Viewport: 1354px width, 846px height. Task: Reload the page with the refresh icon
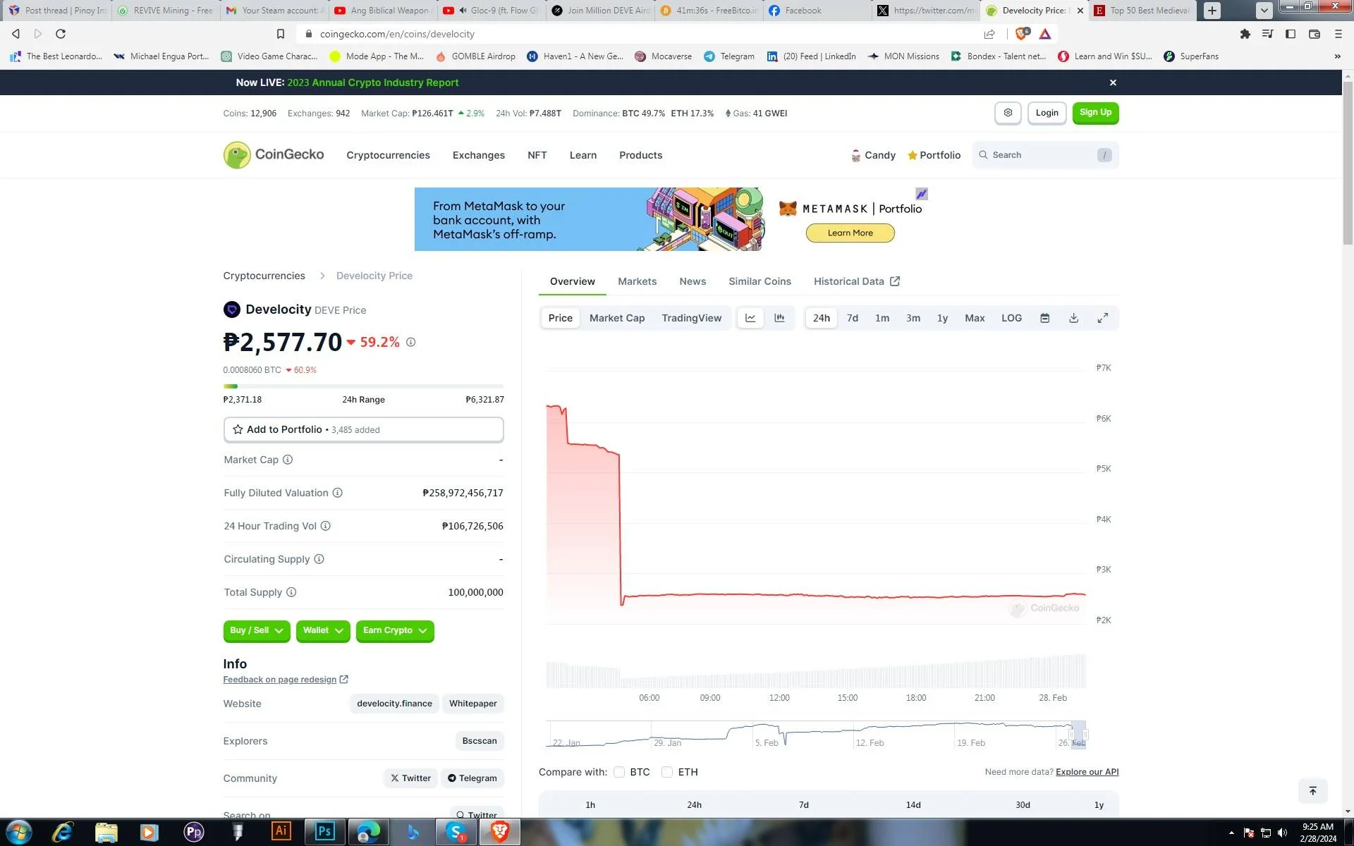pyautogui.click(x=61, y=34)
